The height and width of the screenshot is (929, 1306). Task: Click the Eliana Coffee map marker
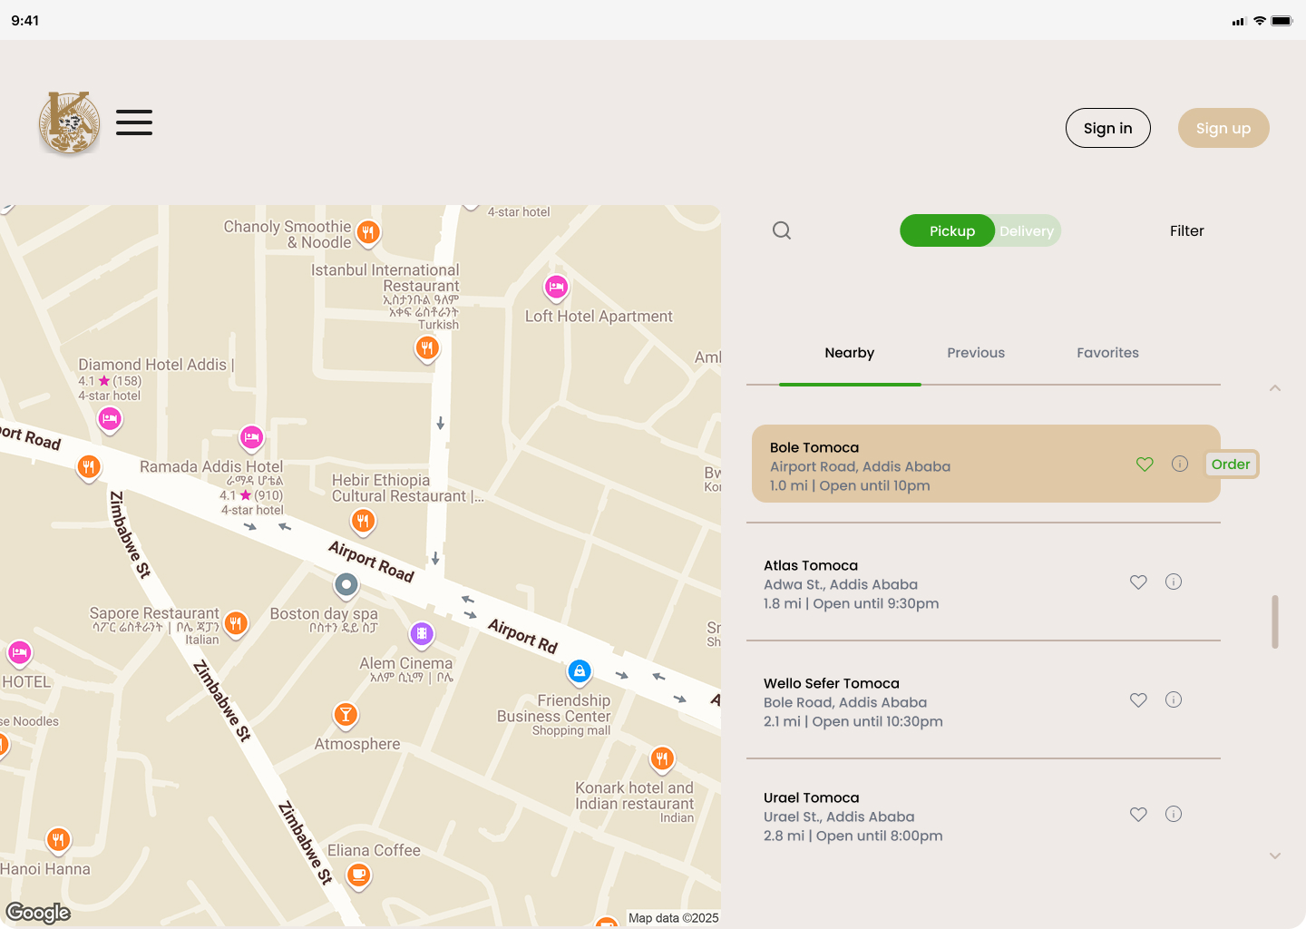coord(359,875)
